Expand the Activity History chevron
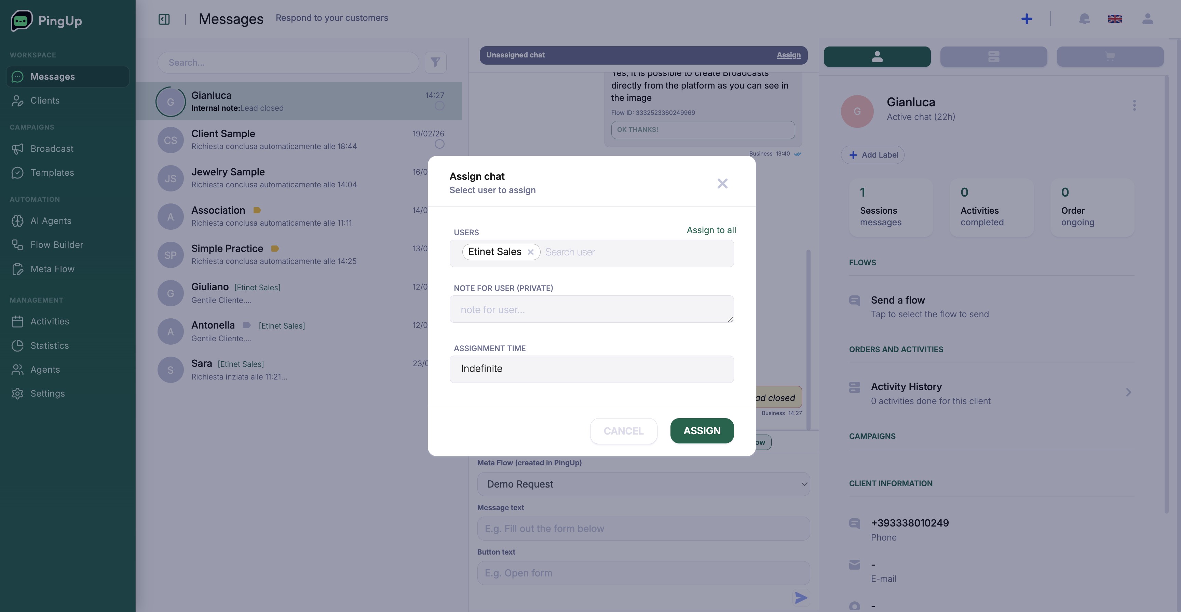 (1128, 392)
